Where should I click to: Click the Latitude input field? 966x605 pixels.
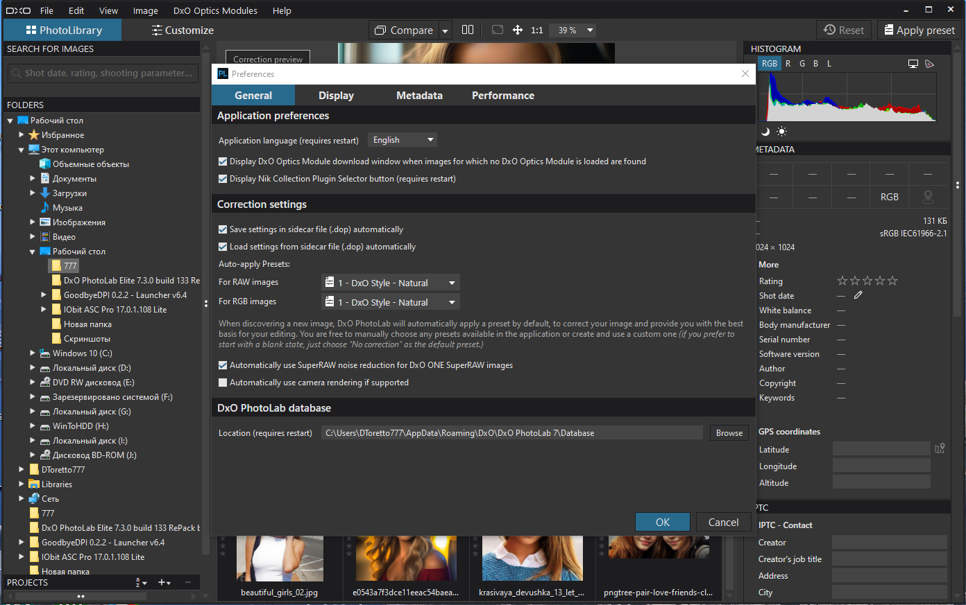pyautogui.click(x=881, y=449)
